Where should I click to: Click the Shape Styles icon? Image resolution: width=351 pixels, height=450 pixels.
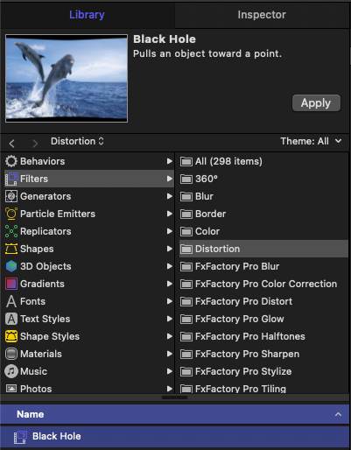[11, 336]
